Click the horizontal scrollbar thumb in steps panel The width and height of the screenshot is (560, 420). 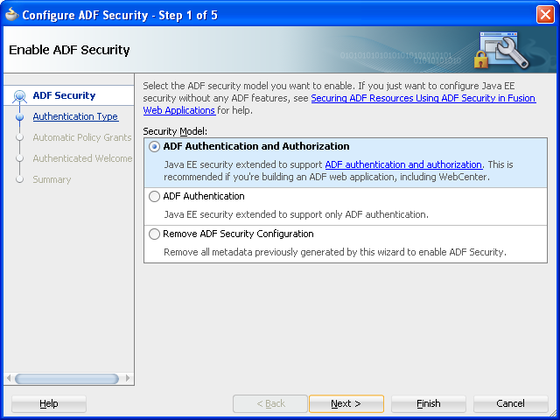(66, 379)
